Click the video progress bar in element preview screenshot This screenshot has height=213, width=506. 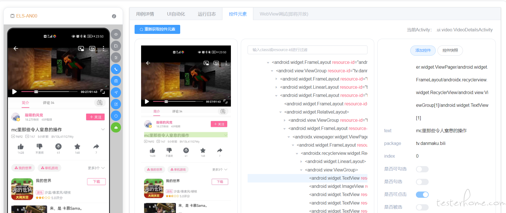tap(178, 101)
